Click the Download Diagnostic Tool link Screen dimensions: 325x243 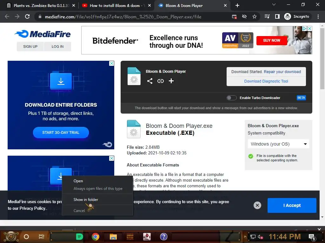tap(266, 81)
